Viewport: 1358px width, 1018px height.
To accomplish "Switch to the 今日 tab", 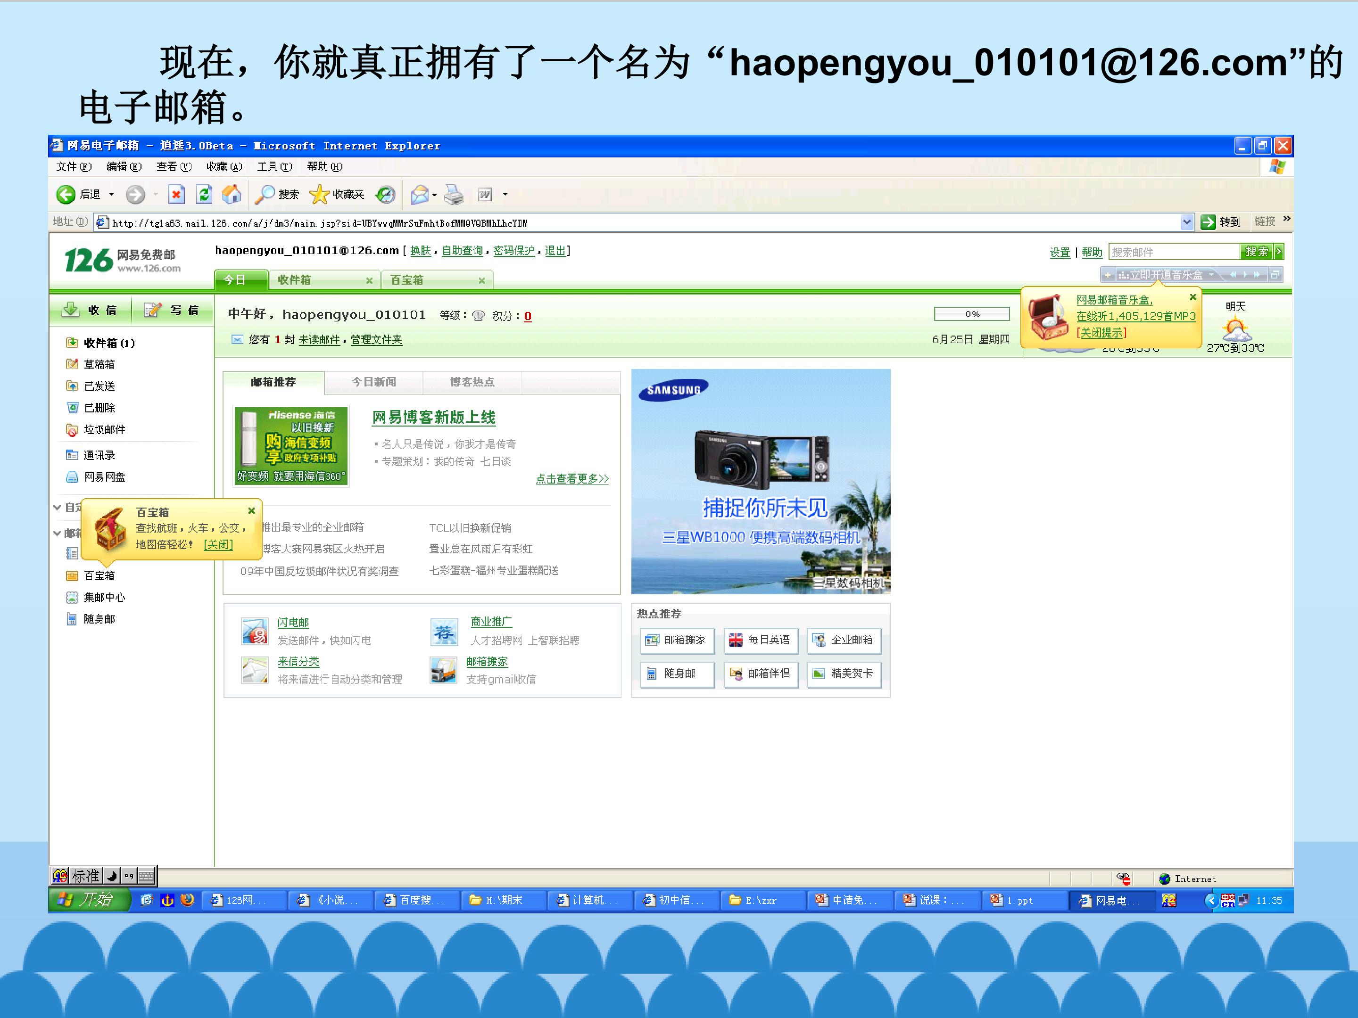I will click(240, 280).
